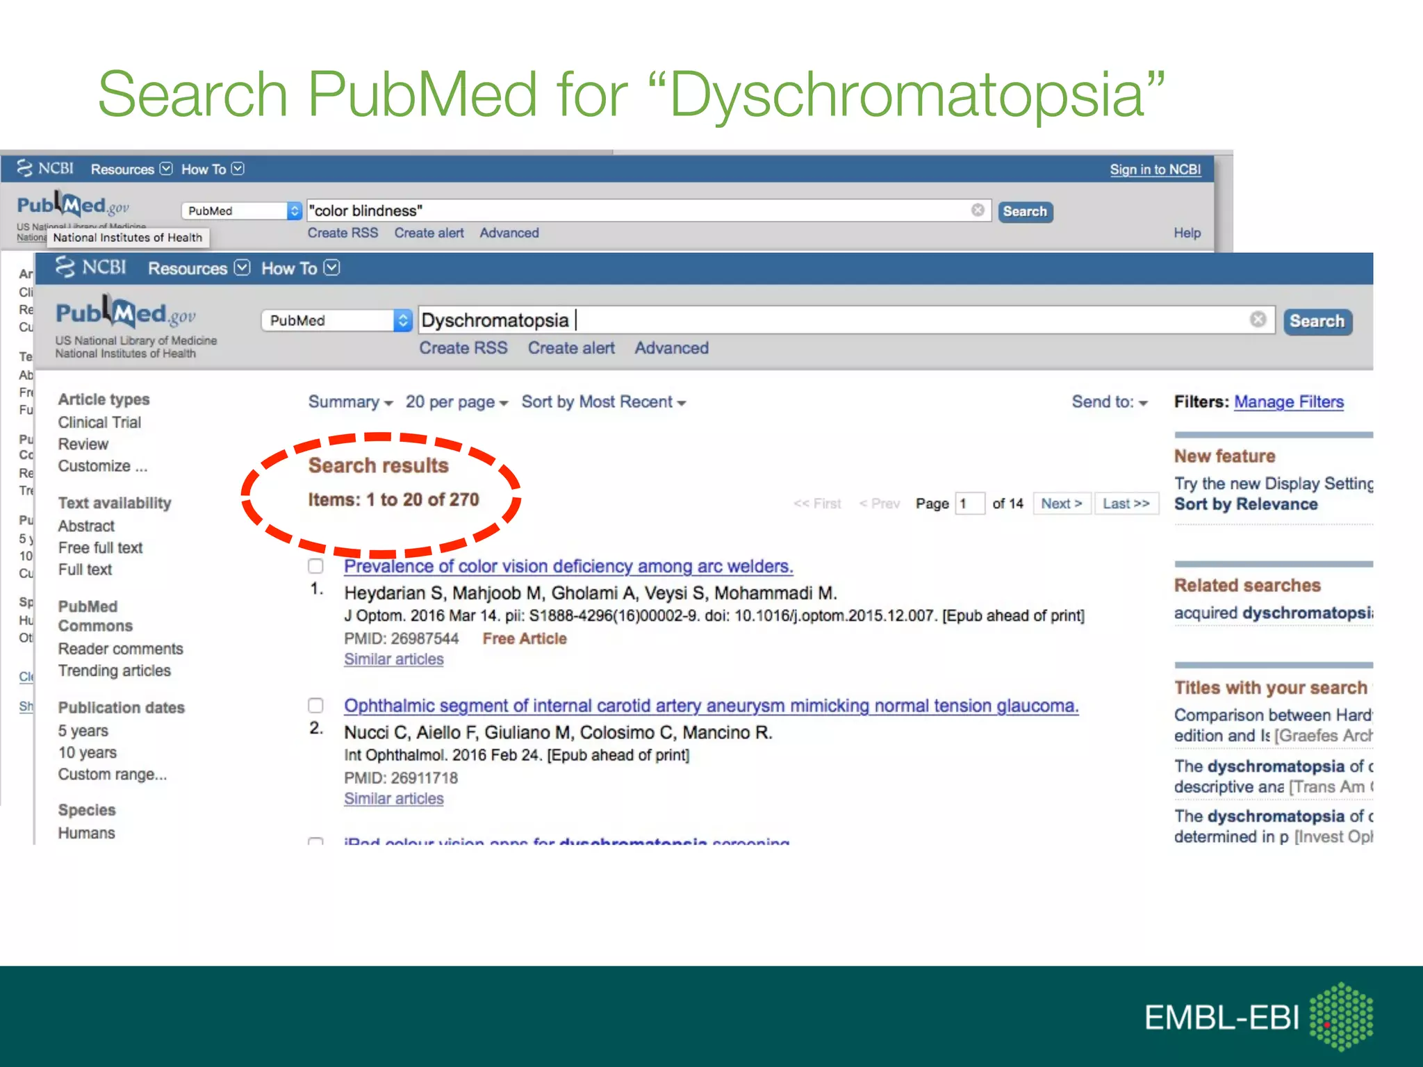This screenshot has width=1423, height=1067.
Task: Open Create RSS in front window
Action: (x=463, y=348)
